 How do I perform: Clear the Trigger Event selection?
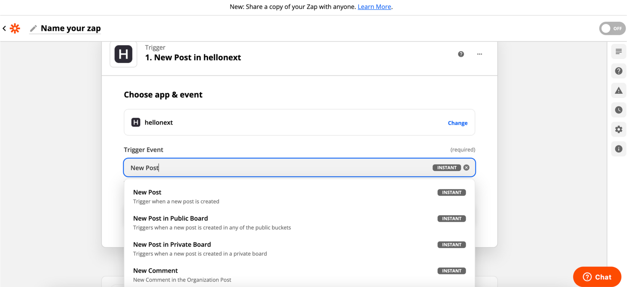point(466,167)
